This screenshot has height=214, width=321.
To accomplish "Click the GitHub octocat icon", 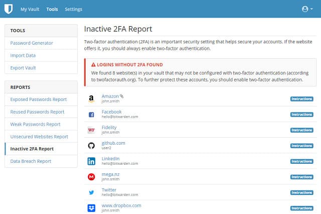I will [x=91, y=146].
